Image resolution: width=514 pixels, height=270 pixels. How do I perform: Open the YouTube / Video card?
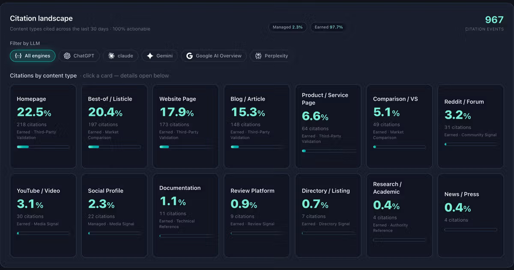pyautogui.click(x=43, y=216)
